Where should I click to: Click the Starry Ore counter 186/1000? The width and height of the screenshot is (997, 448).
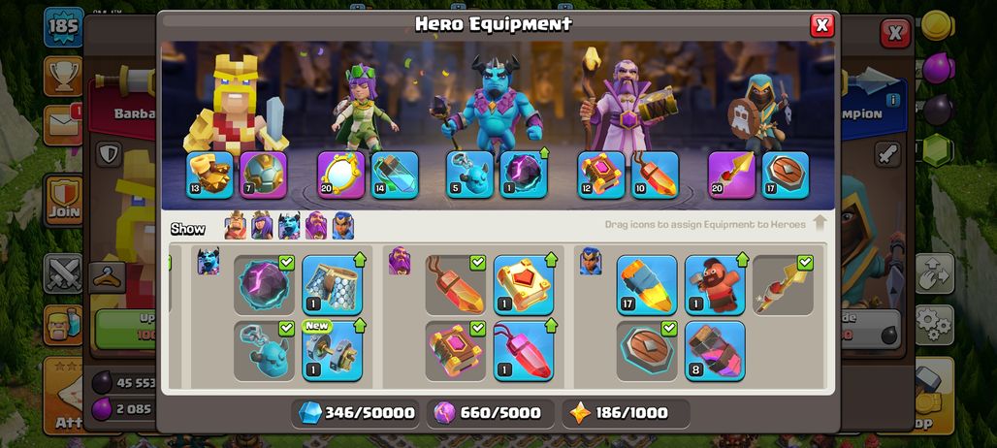click(626, 413)
